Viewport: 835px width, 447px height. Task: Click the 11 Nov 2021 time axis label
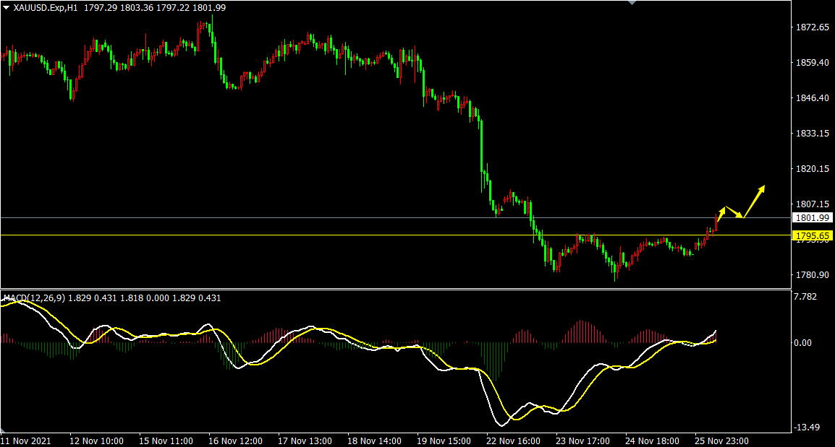click(x=26, y=441)
